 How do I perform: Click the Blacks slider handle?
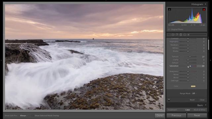[x=188, y=51]
